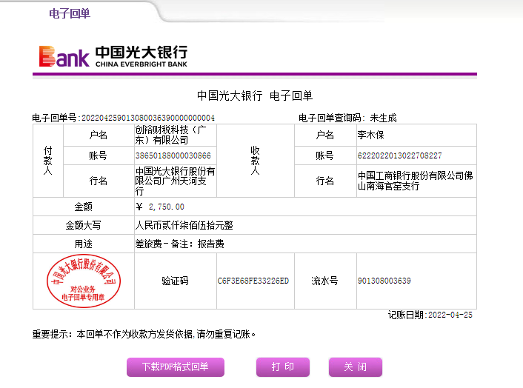This screenshot has height=388, width=523.
Task: Click payee bank 中国工商银行股份有限公司佛山南海官窑支行
Action: (416, 181)
